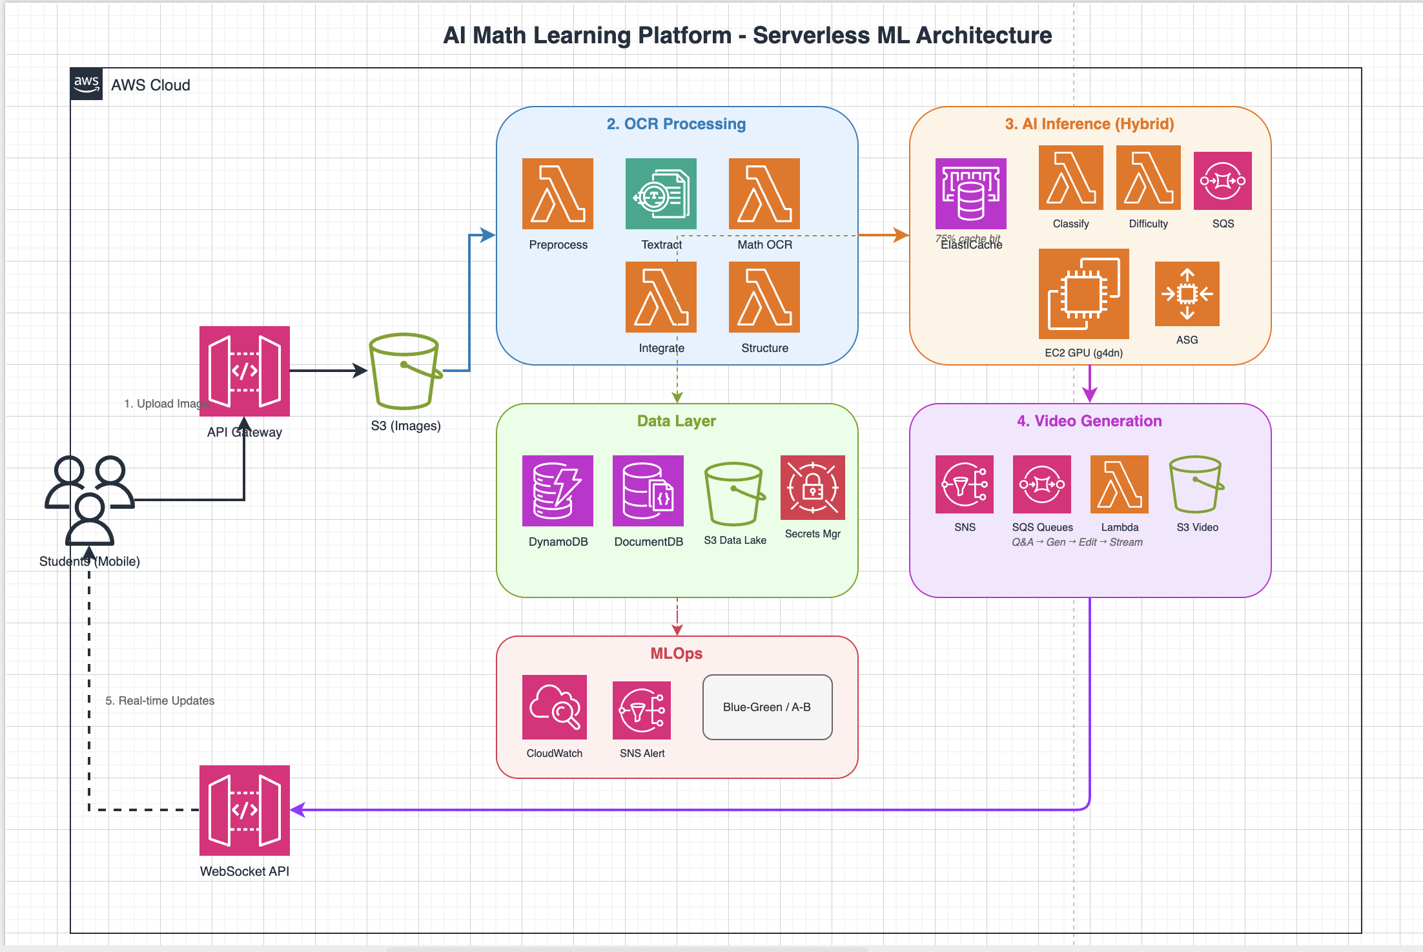Click the WebSocket API icon
Image resolution: width=1423 pixels, height=952 pixels.
(244, 811)
